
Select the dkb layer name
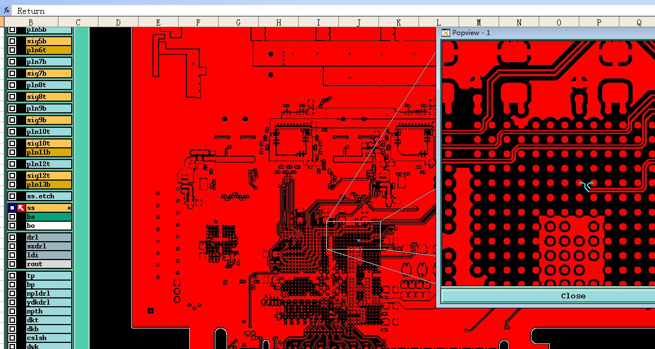[48, 329]
